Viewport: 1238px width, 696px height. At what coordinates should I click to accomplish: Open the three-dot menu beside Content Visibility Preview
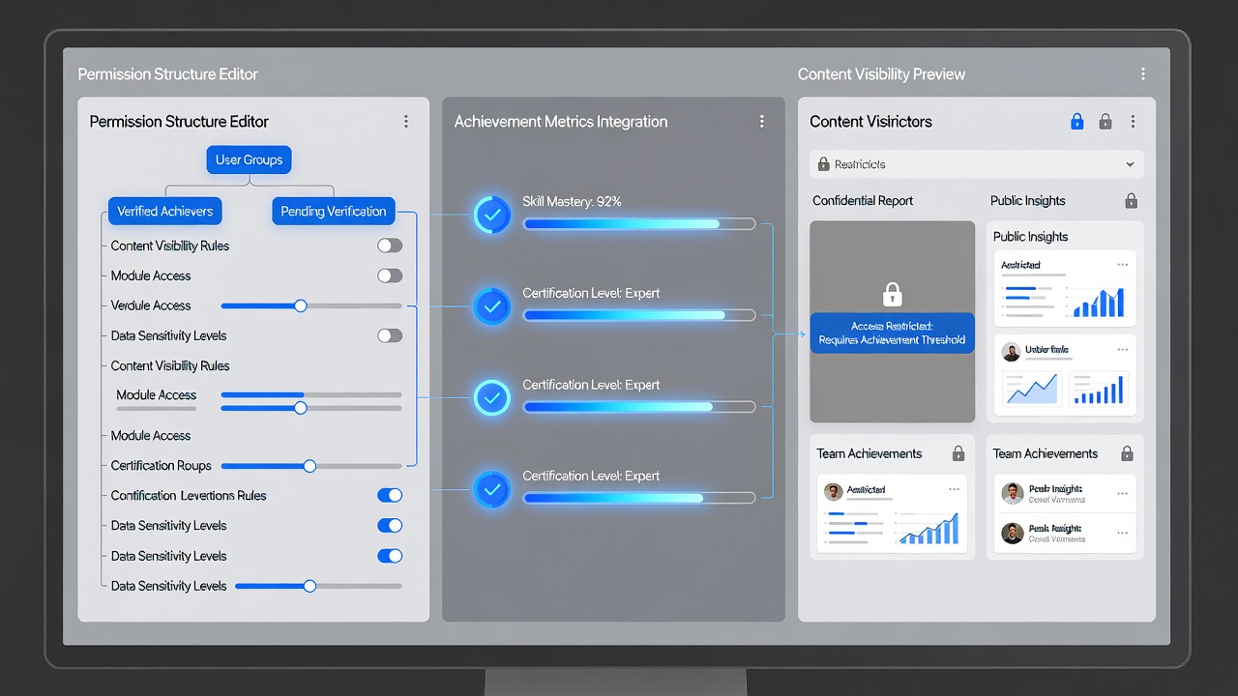(1143, 74)
